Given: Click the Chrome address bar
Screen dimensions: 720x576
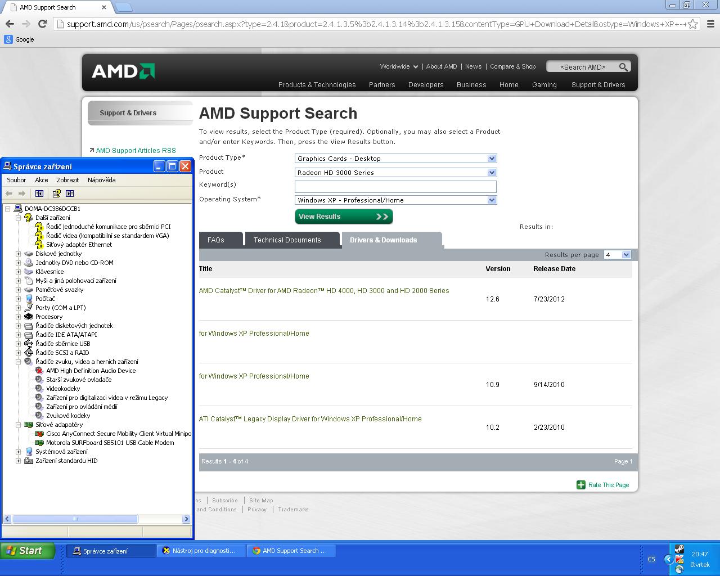Looking at the screenshot, I should [x=370, y=24].
